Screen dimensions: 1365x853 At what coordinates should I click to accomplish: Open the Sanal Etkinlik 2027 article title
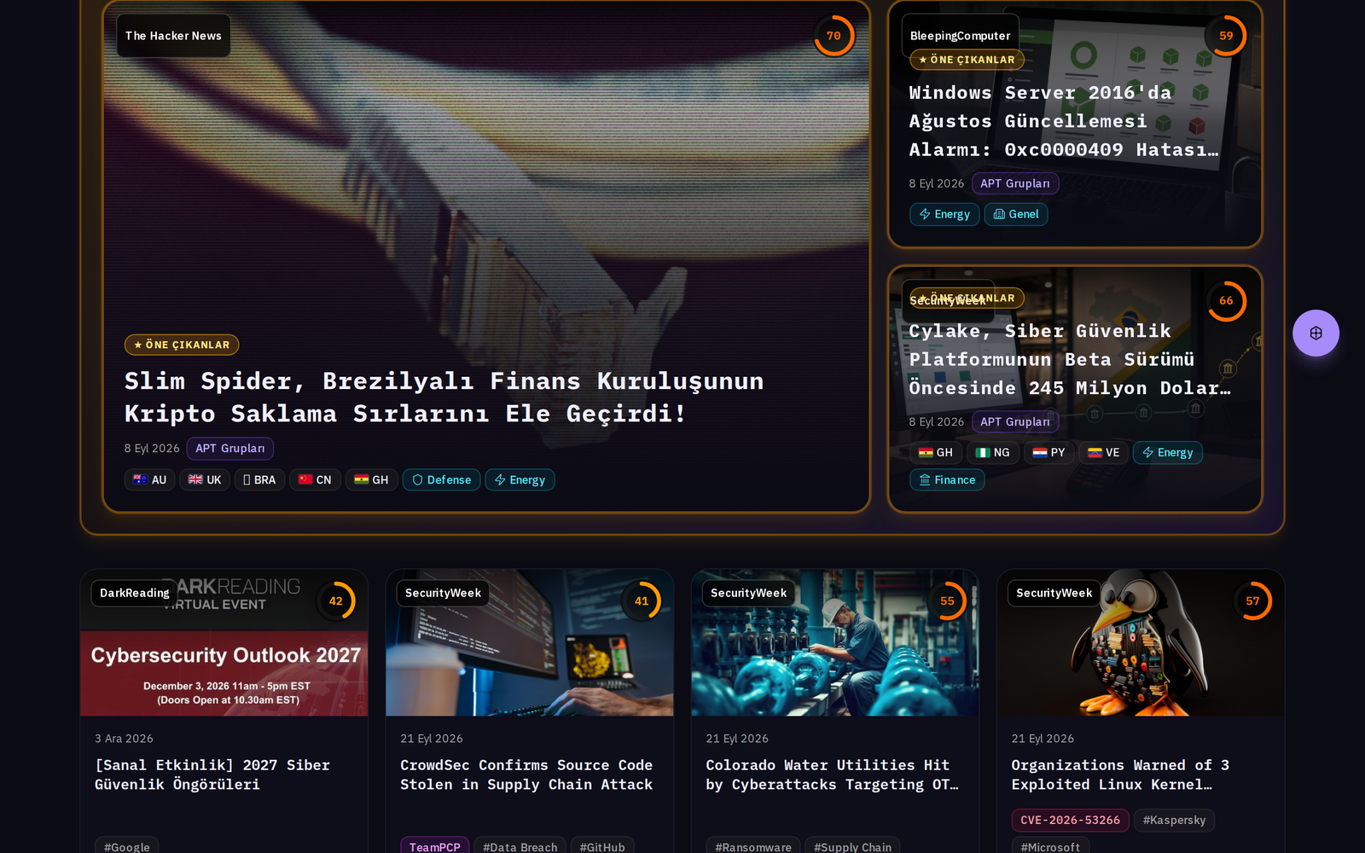point(212,775)
